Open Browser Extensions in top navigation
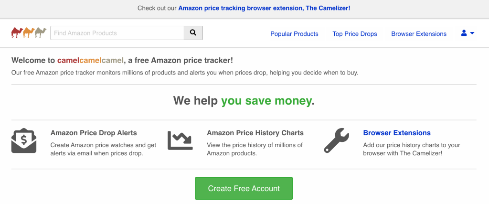 [419, 34]
